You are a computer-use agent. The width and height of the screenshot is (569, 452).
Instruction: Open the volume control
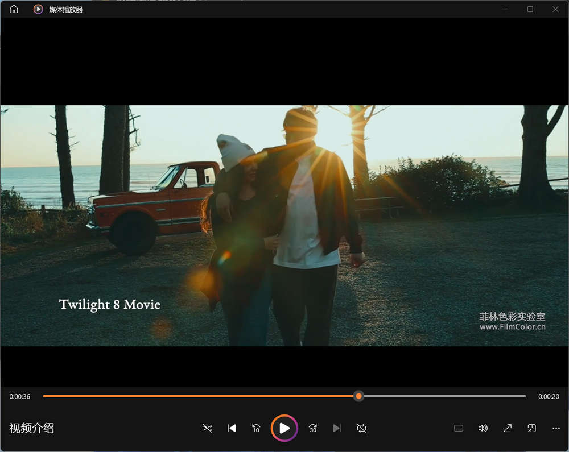(483, 428)
